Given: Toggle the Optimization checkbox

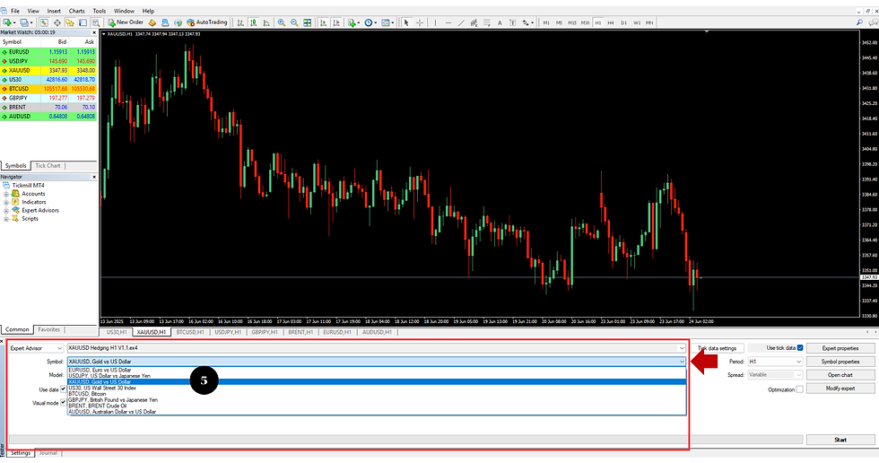Looking at the screenshot, I should (800, 389).
